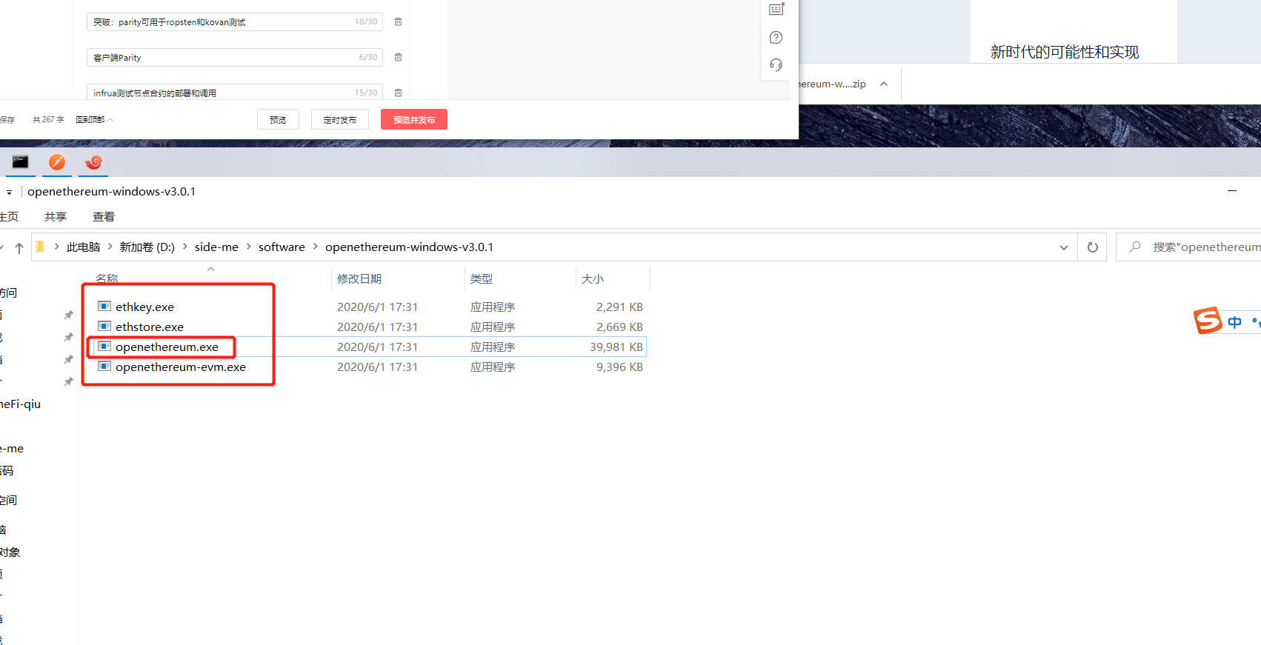1261x645 pixels.
Task: Click the ethstore.exe file icon
Action: click(104, 327)
